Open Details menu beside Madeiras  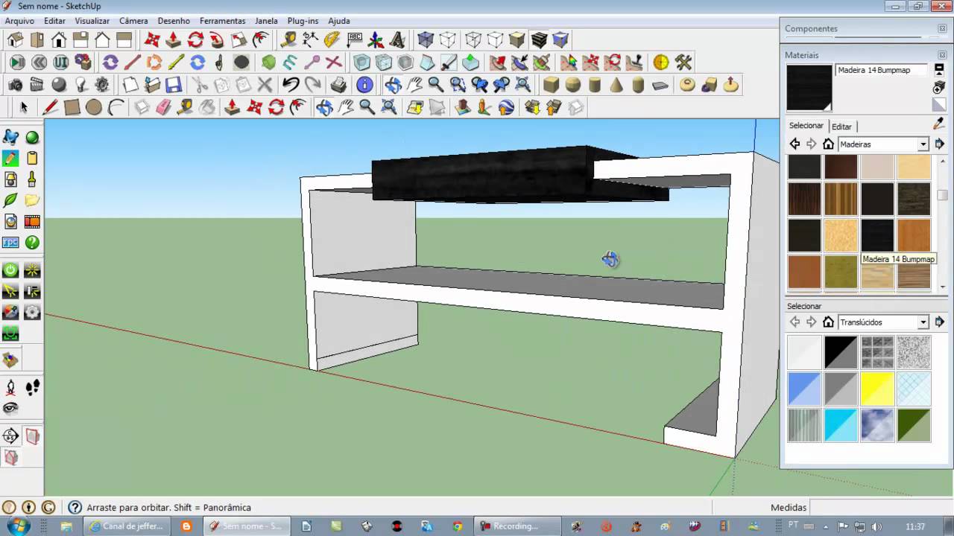coord(939,144)
